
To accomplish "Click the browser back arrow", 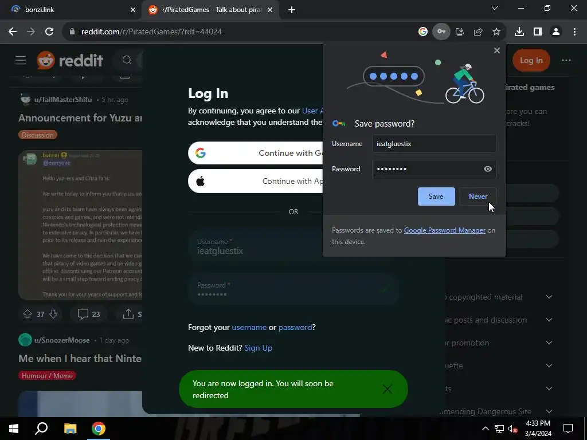I will pyautogui.click(x=13, y=32).
